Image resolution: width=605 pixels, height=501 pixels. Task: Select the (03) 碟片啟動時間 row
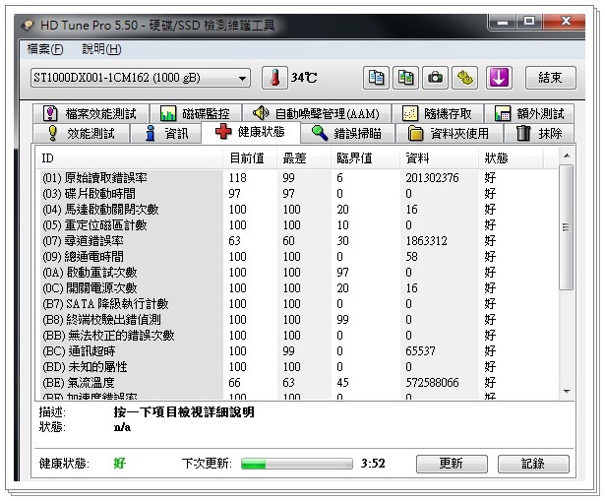[297, 193]
